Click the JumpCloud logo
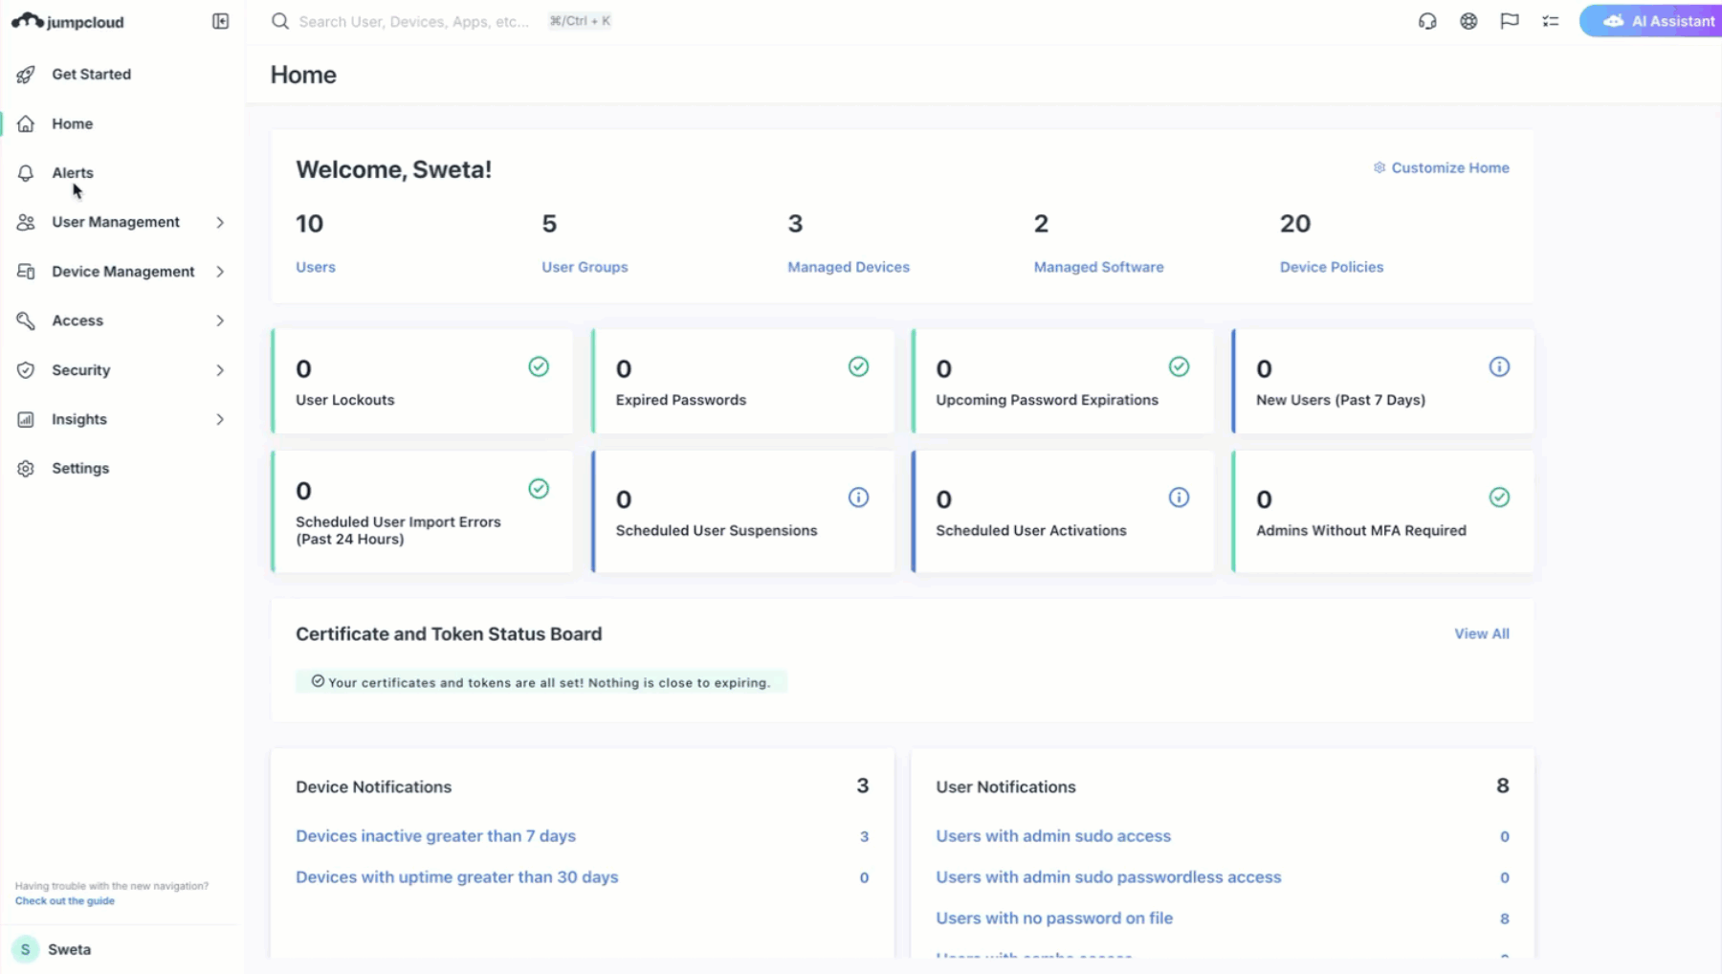 pyautogui.click(x=67, y=20)
